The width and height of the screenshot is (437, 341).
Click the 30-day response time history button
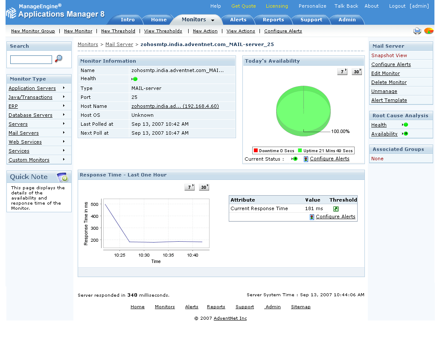[x=204, y=187]
